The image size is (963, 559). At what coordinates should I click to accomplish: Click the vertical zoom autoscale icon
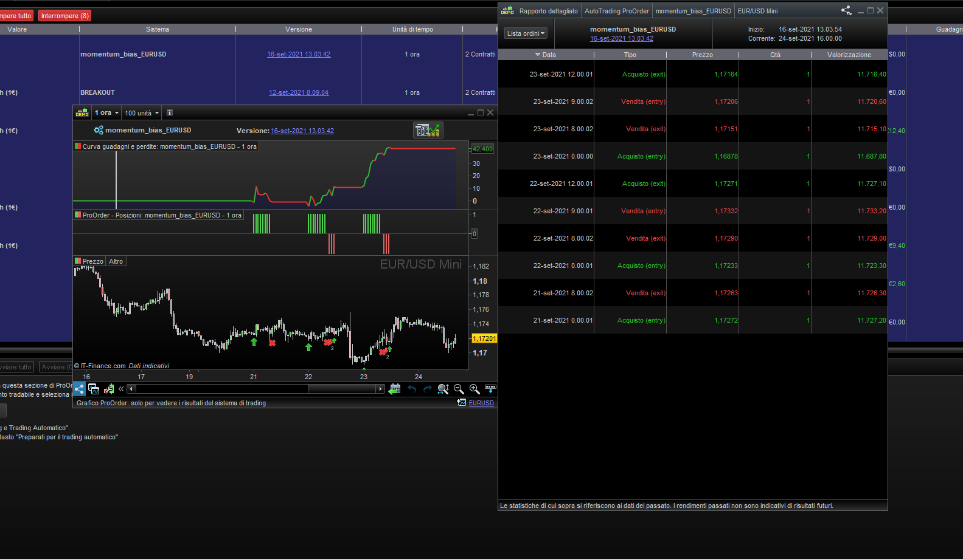coord(443,389)
